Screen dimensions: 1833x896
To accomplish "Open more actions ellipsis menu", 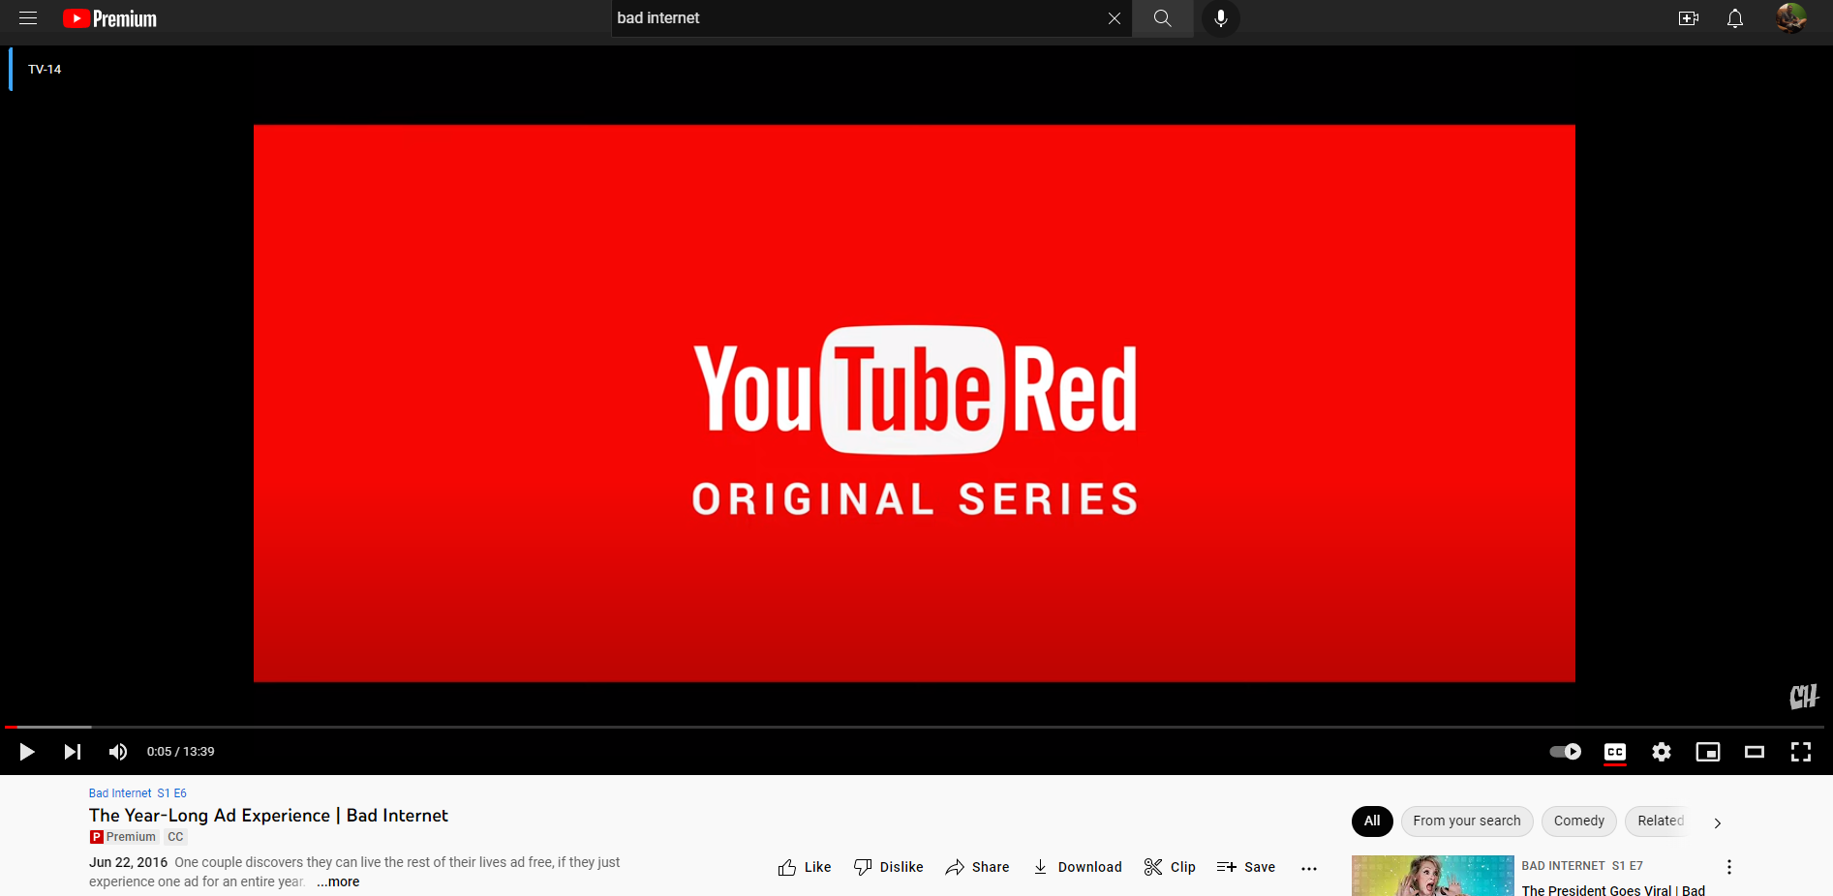I will point(1309,868).
